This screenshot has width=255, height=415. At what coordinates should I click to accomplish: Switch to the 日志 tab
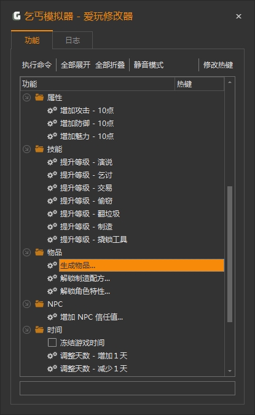(x=73, y=40)
